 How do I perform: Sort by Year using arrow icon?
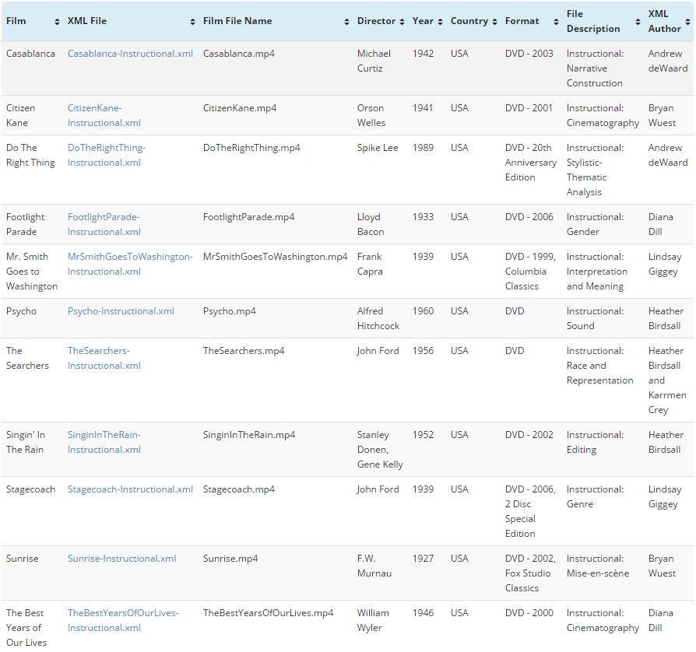pos(440,22)
